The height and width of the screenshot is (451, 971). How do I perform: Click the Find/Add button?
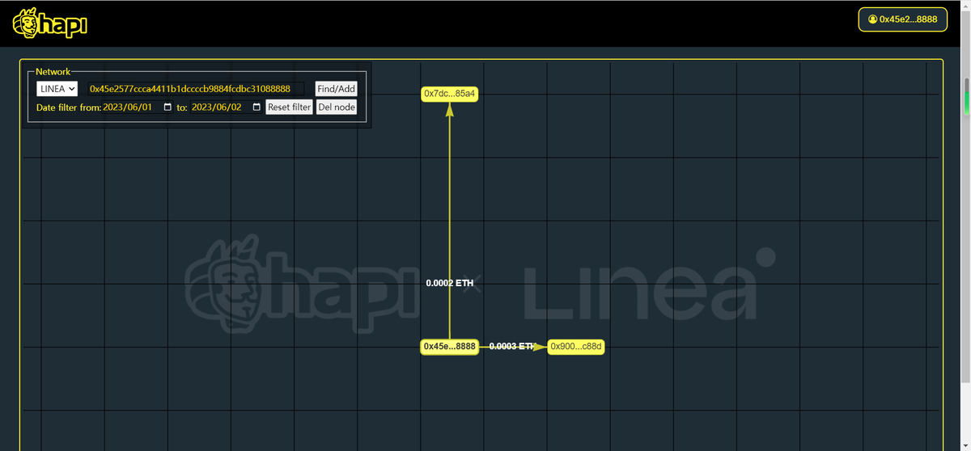(336, 89)
